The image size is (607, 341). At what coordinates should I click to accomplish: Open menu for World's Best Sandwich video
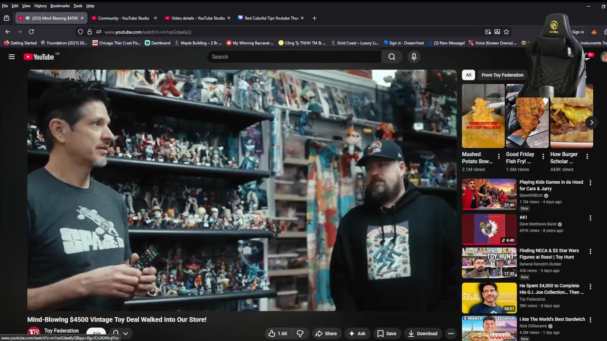tap(590, 320)
